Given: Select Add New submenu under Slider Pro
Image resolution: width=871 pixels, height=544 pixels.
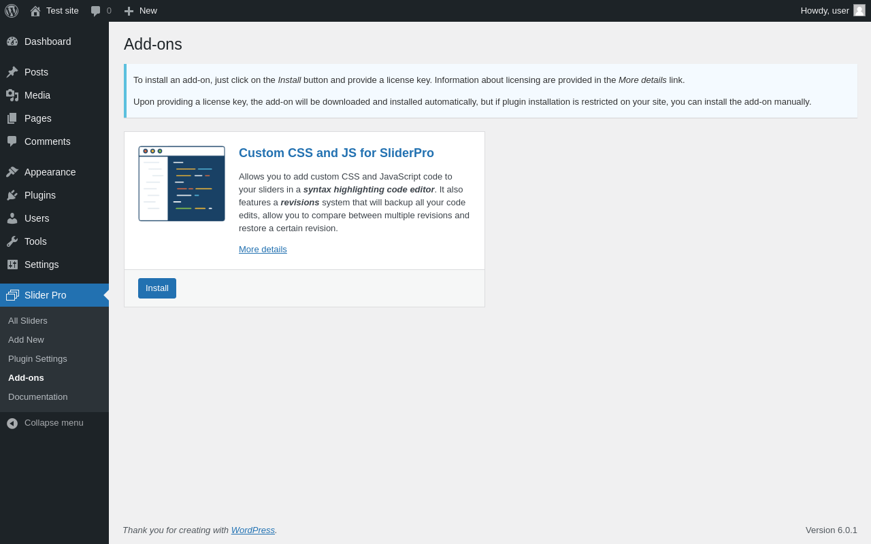Looking at the screenshot, I should pyautogui.click(x=26, y=339).
